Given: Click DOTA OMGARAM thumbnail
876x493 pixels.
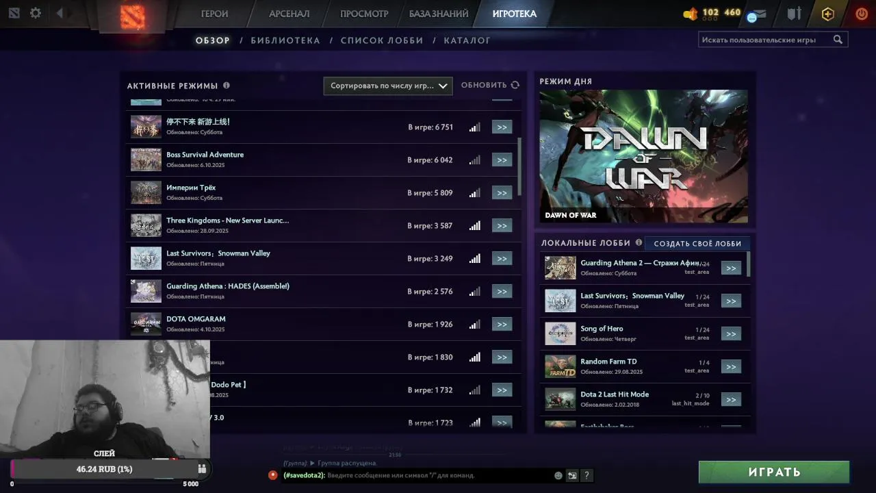Looking at the screenshot, I should (146, 324).
